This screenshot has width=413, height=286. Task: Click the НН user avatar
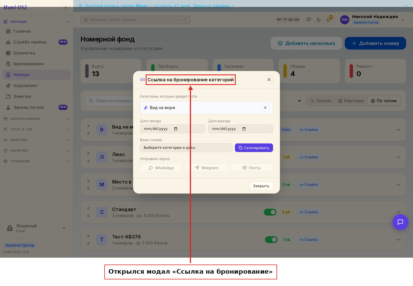click(x=344, y=20)
